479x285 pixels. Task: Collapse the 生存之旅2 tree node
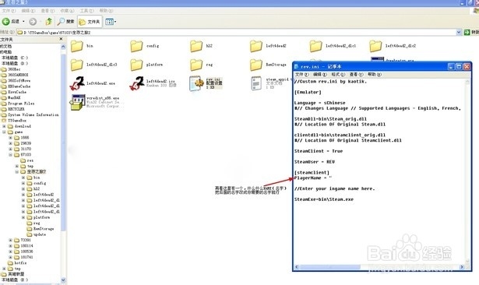[17, 171]
